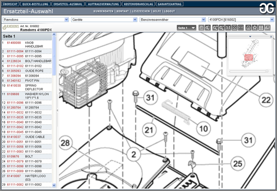The height and width of the screenshot is (191, 277).
Task: Select part number 61226024 BOLT HANDLEBAR
Action: tap(14, 61)
